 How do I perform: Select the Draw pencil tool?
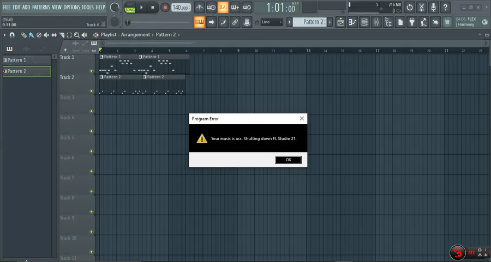(24, 35)
